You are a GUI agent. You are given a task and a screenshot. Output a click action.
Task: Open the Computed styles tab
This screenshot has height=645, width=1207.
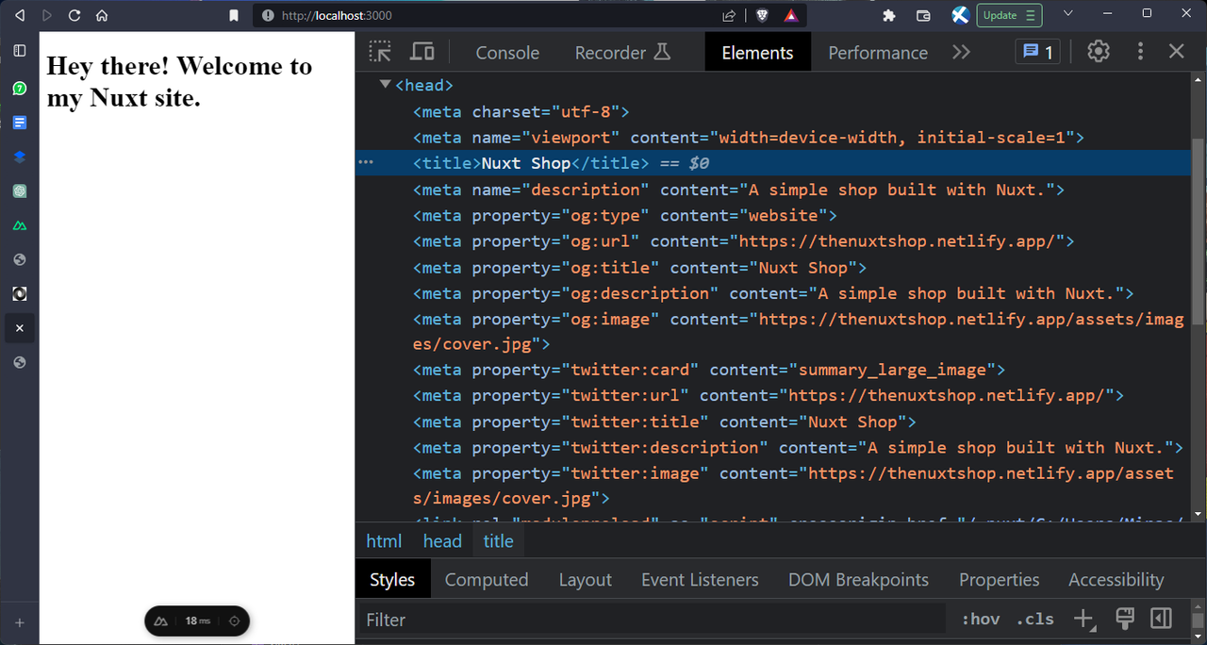click(487, 579)
